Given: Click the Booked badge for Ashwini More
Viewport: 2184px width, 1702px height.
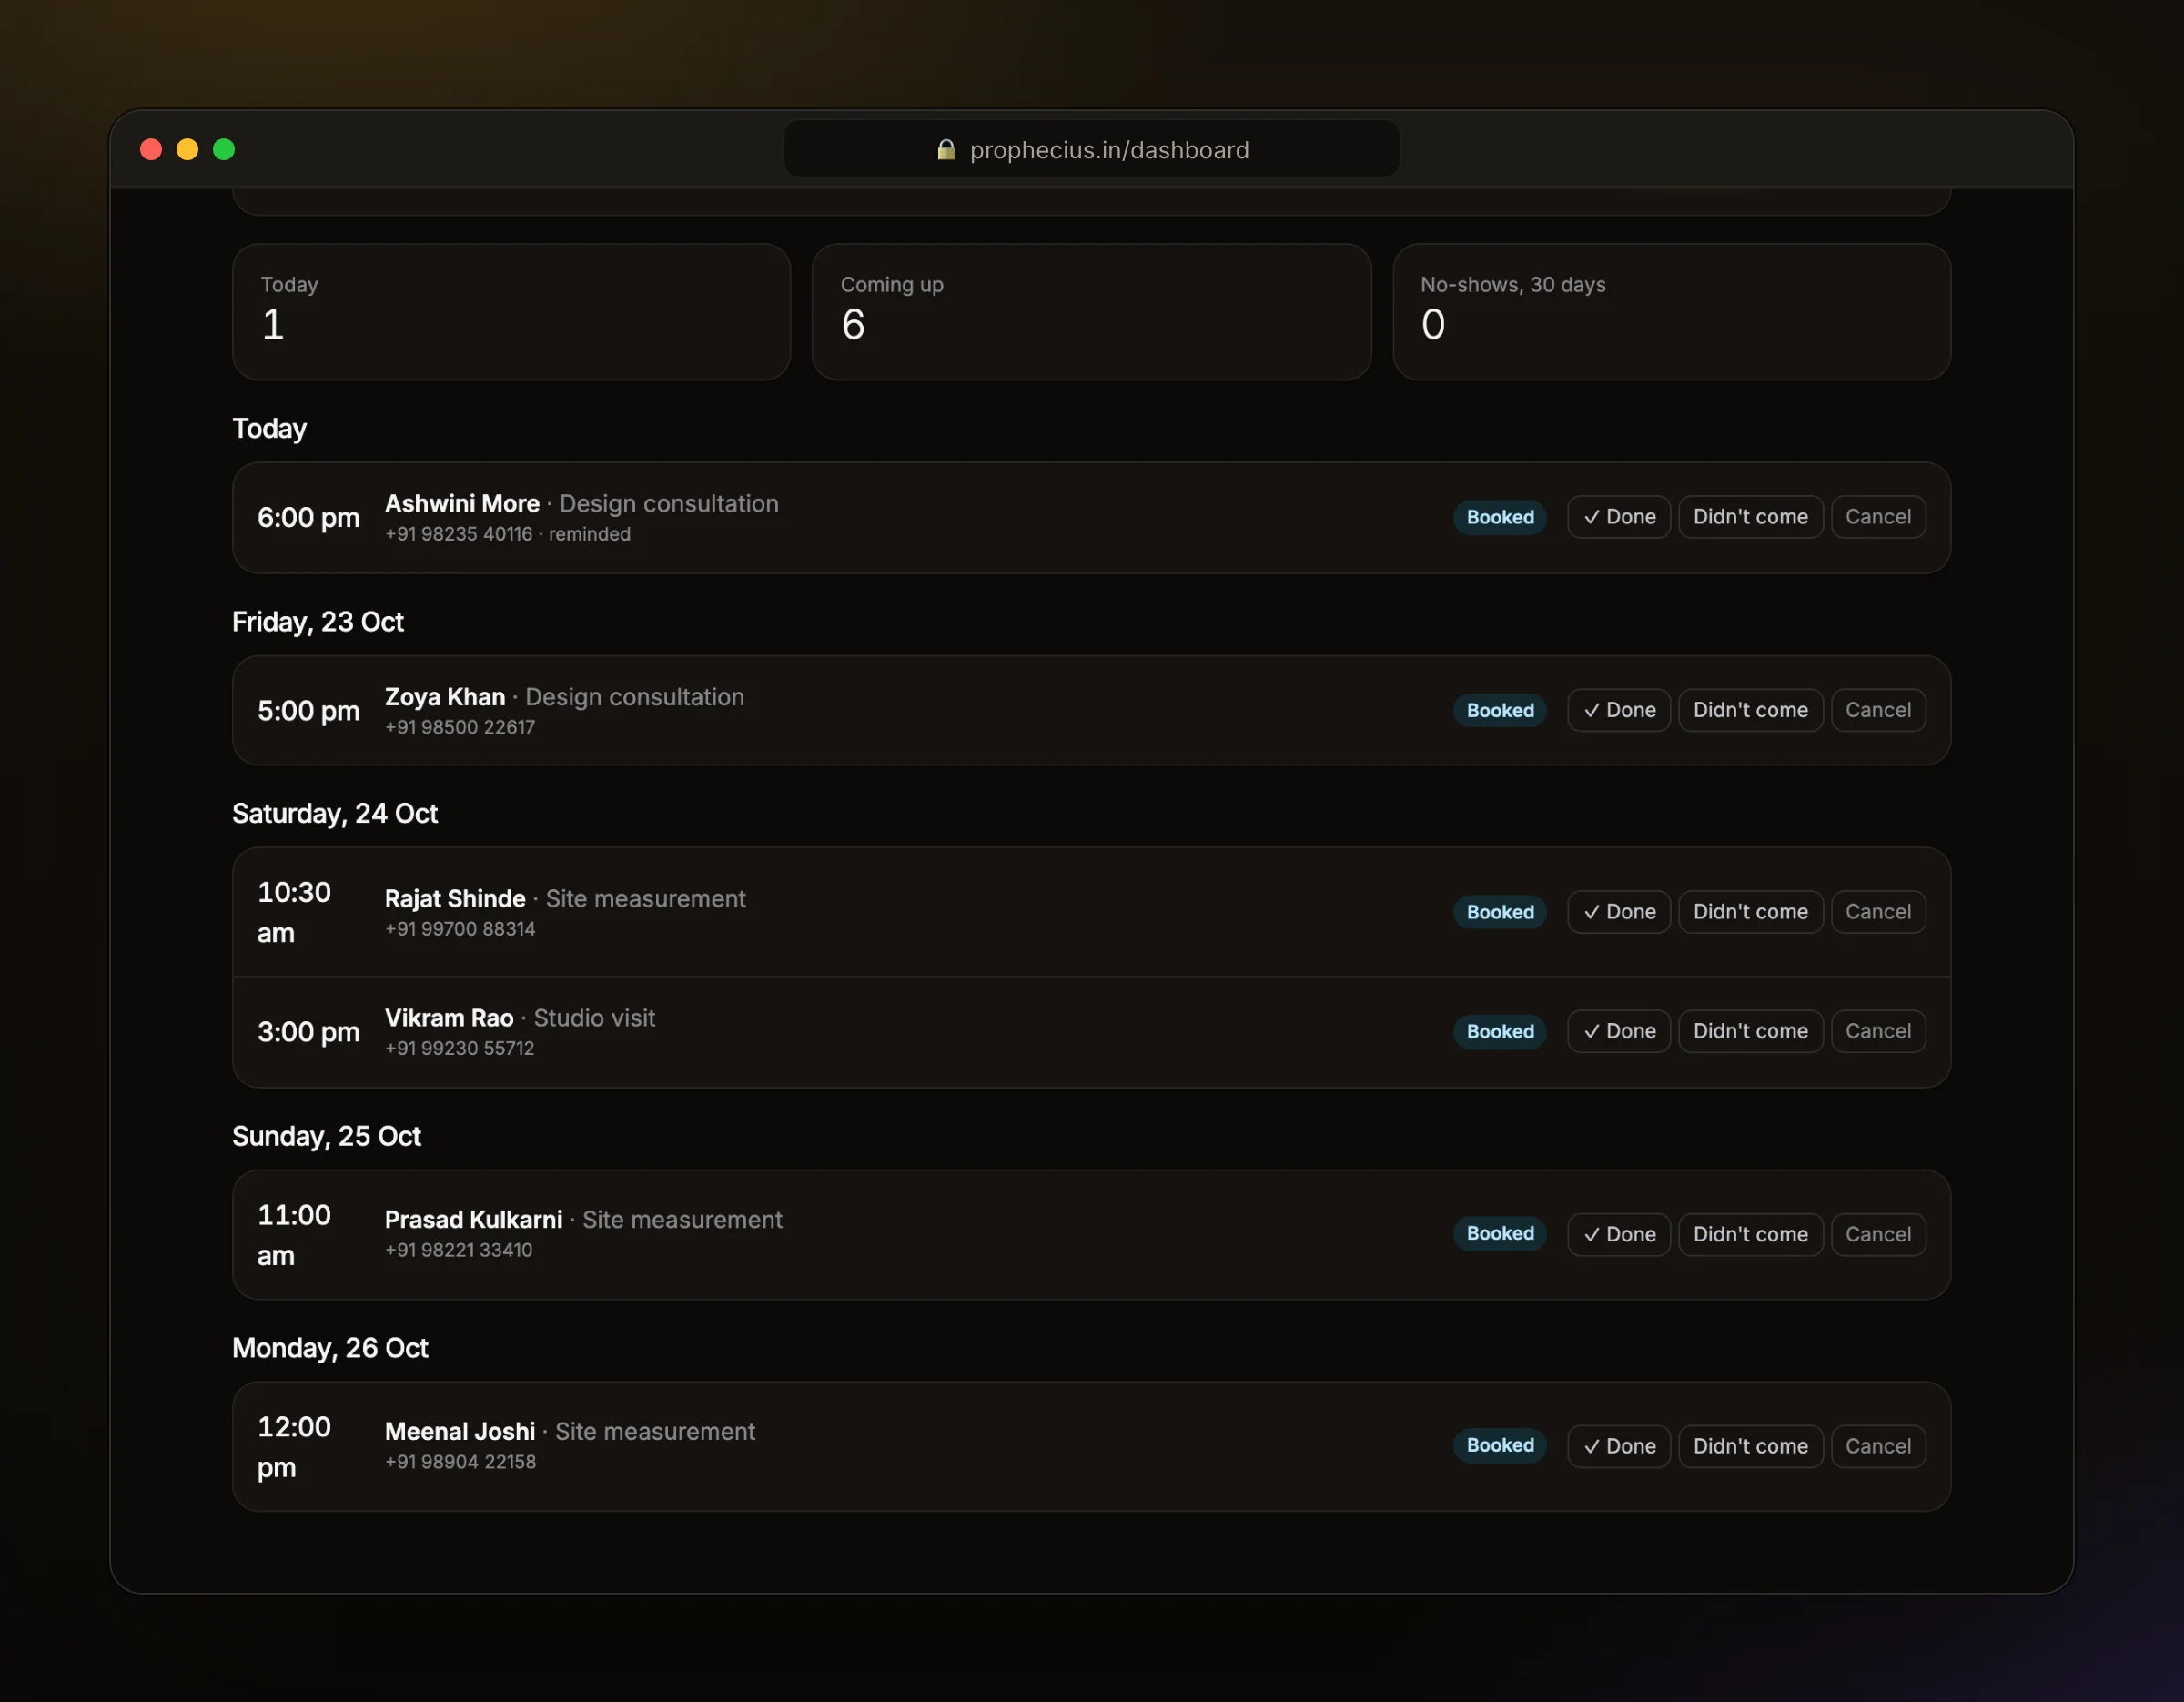Looking at the screenshot, I should coord(1499,517).
